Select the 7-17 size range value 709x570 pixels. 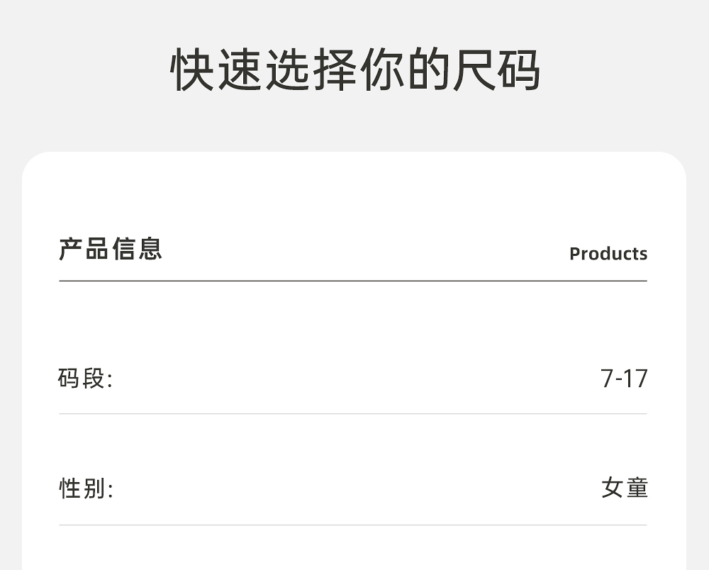pyautogui.click(x=624, y=379)
